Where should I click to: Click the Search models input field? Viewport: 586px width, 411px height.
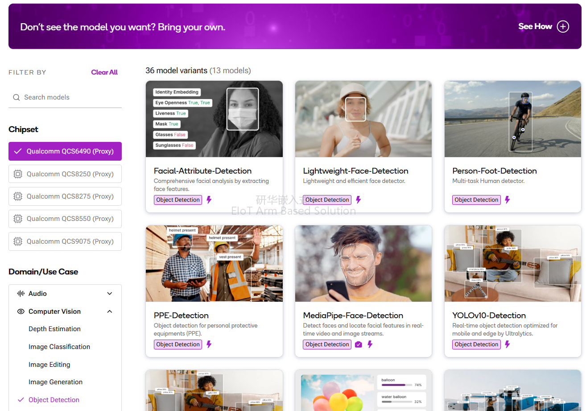click(x=65, y=97)
